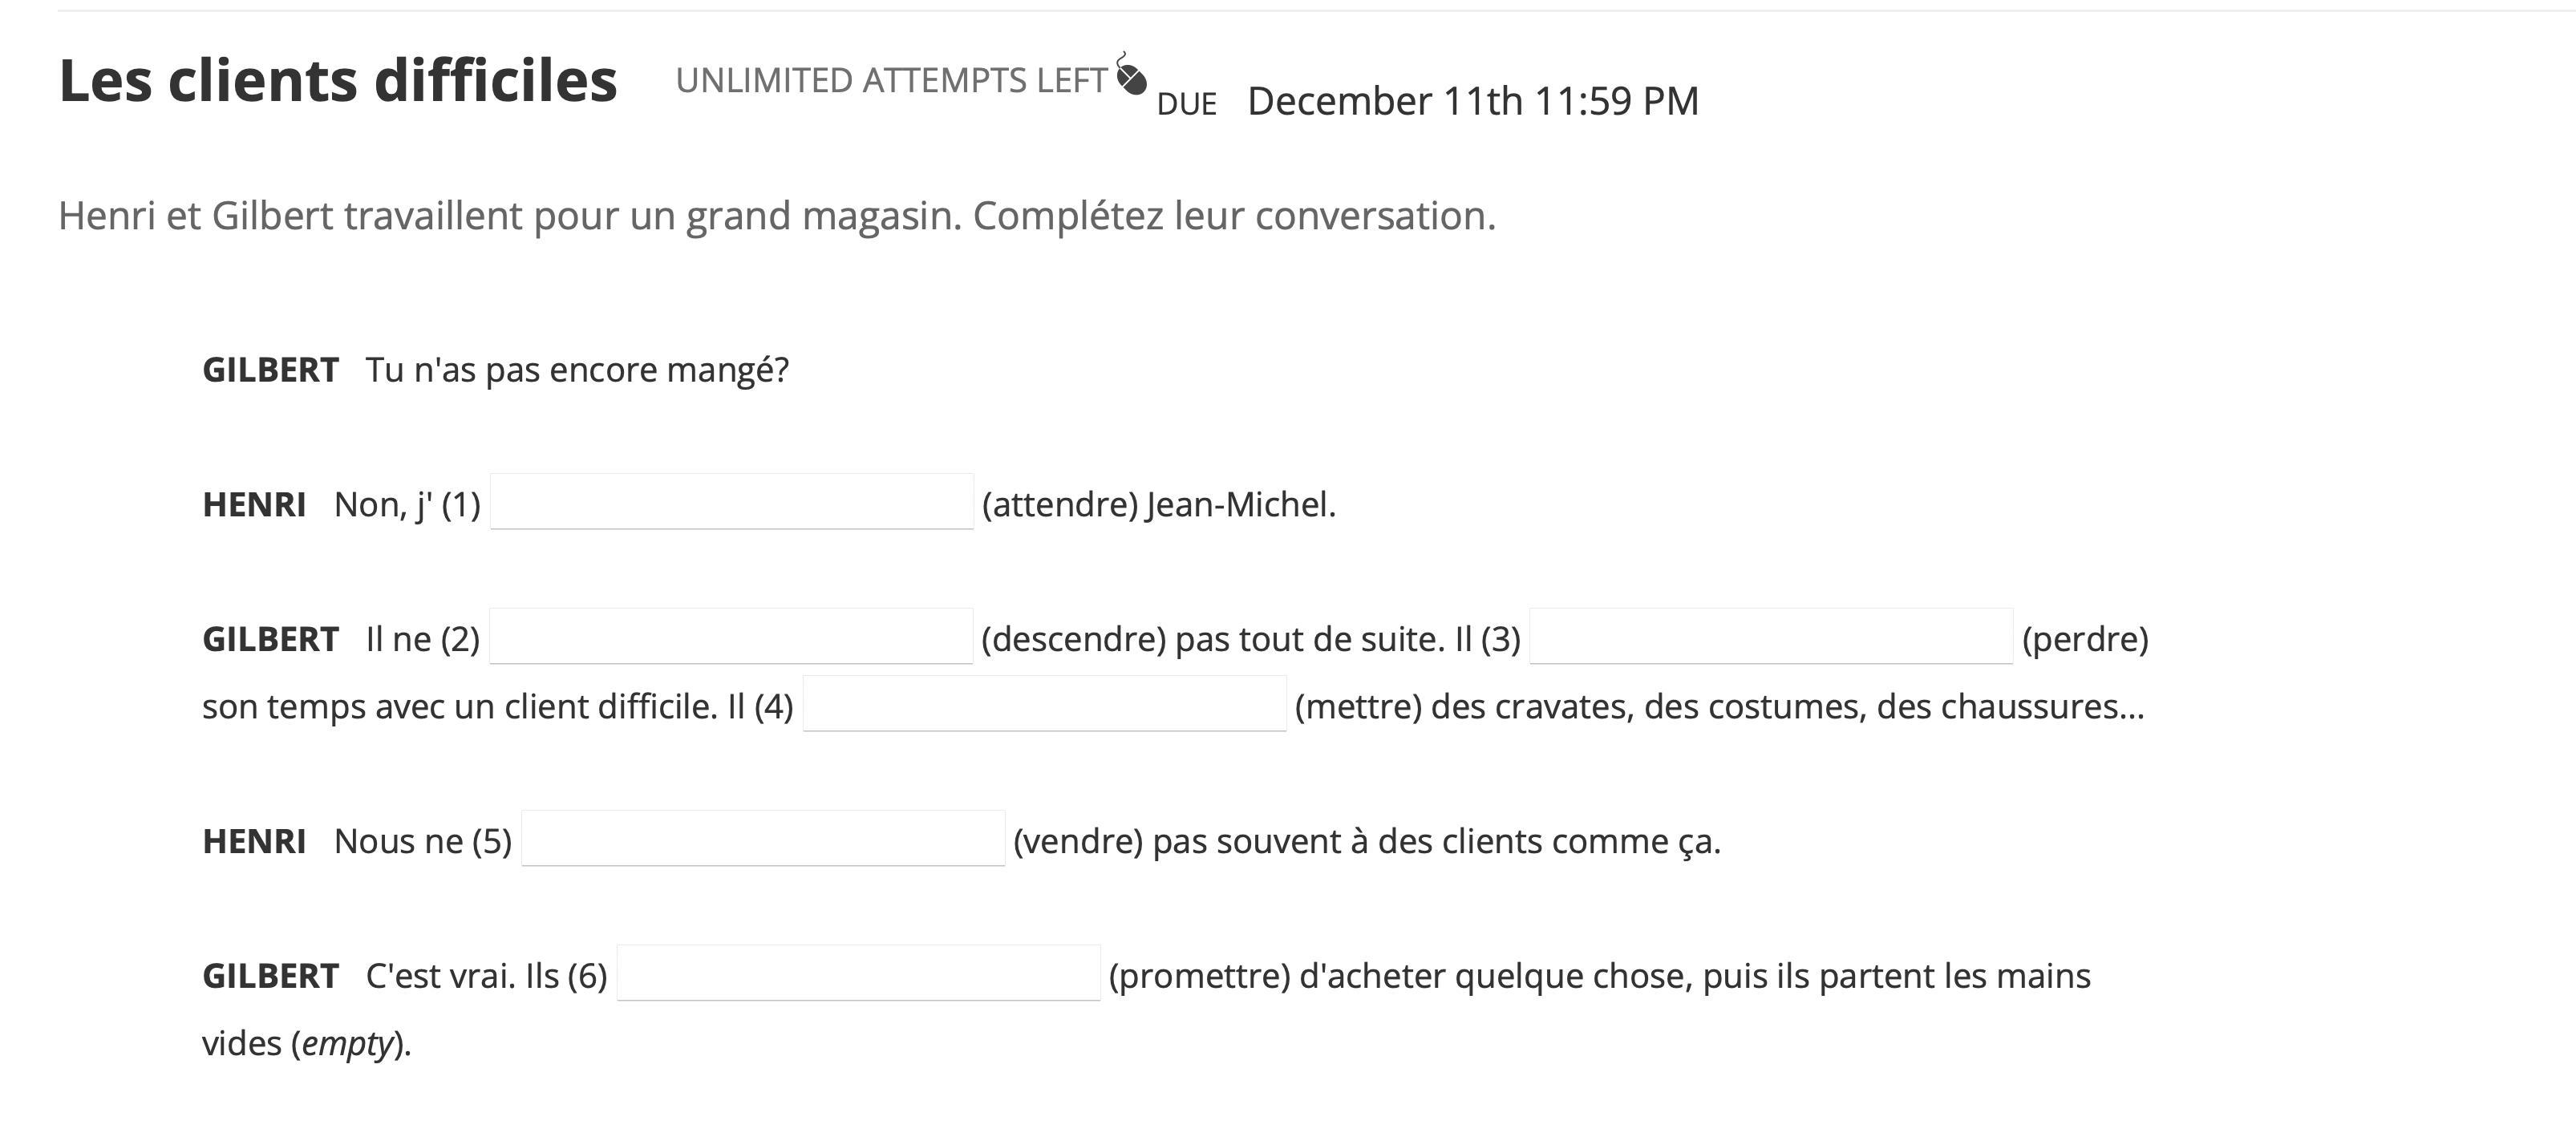Focus blank (2) field for descendre
This screenshot has height=1145, width=2576.
coord(731,637)
